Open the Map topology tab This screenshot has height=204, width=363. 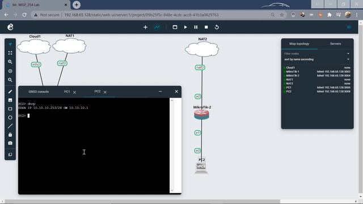299,44
